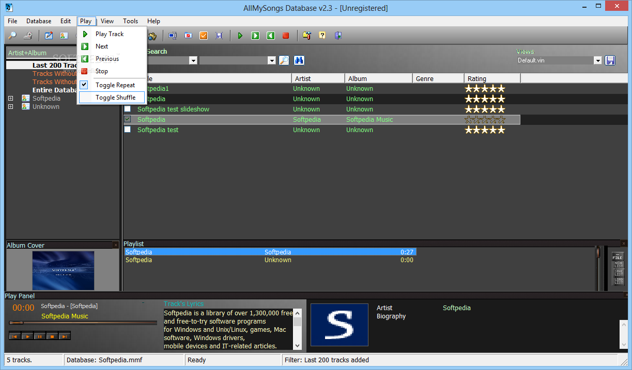The image size is (632, 370).
Task: Open the Help menu
Action: pos(154,21)
